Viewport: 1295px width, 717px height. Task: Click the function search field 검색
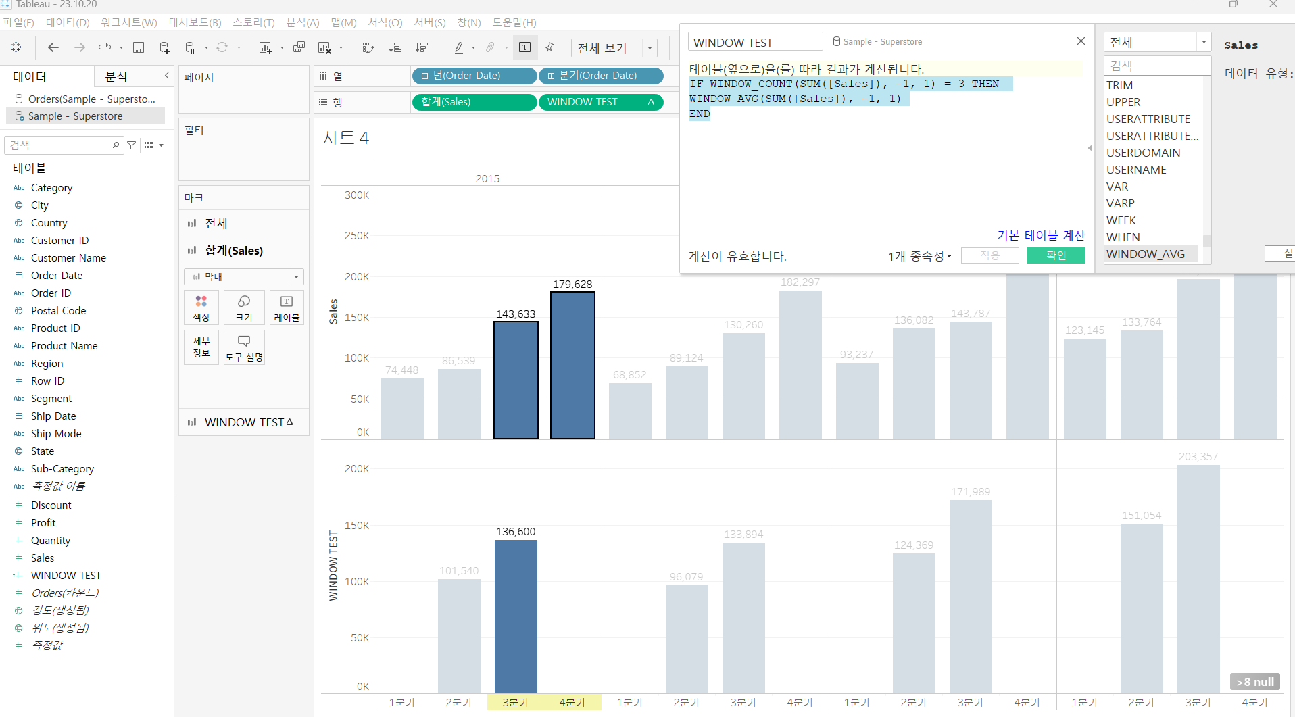point(1157,66)
